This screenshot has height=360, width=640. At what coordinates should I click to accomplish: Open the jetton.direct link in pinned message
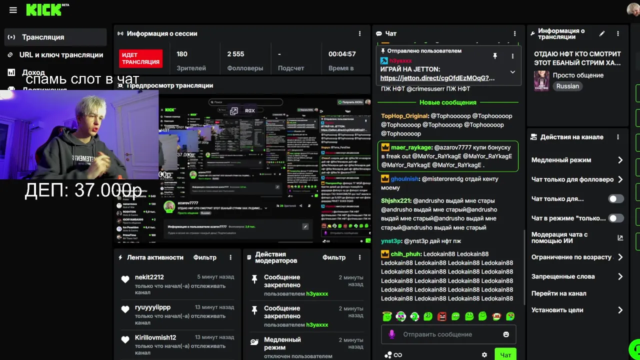pyautogui.click(x=437, y=78)
